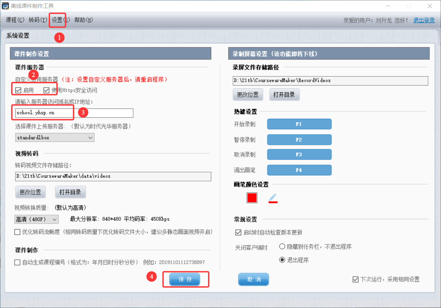Click the pen color pencil icon

(x=273, y=198)
